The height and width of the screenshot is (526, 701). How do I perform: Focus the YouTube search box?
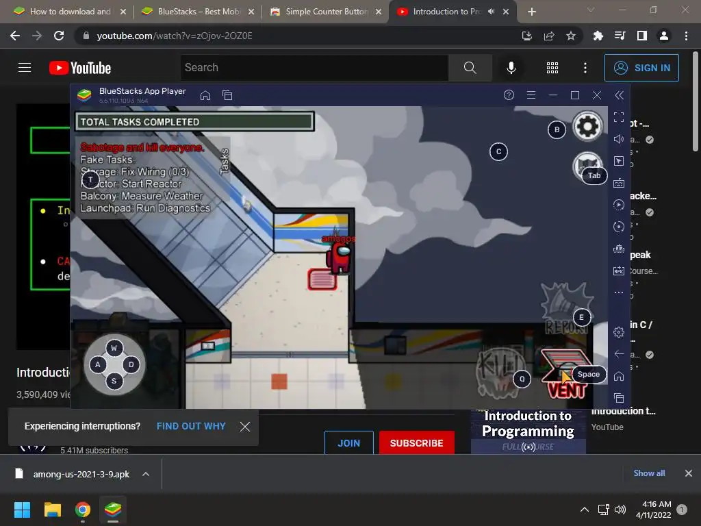[x=314, y=68]
